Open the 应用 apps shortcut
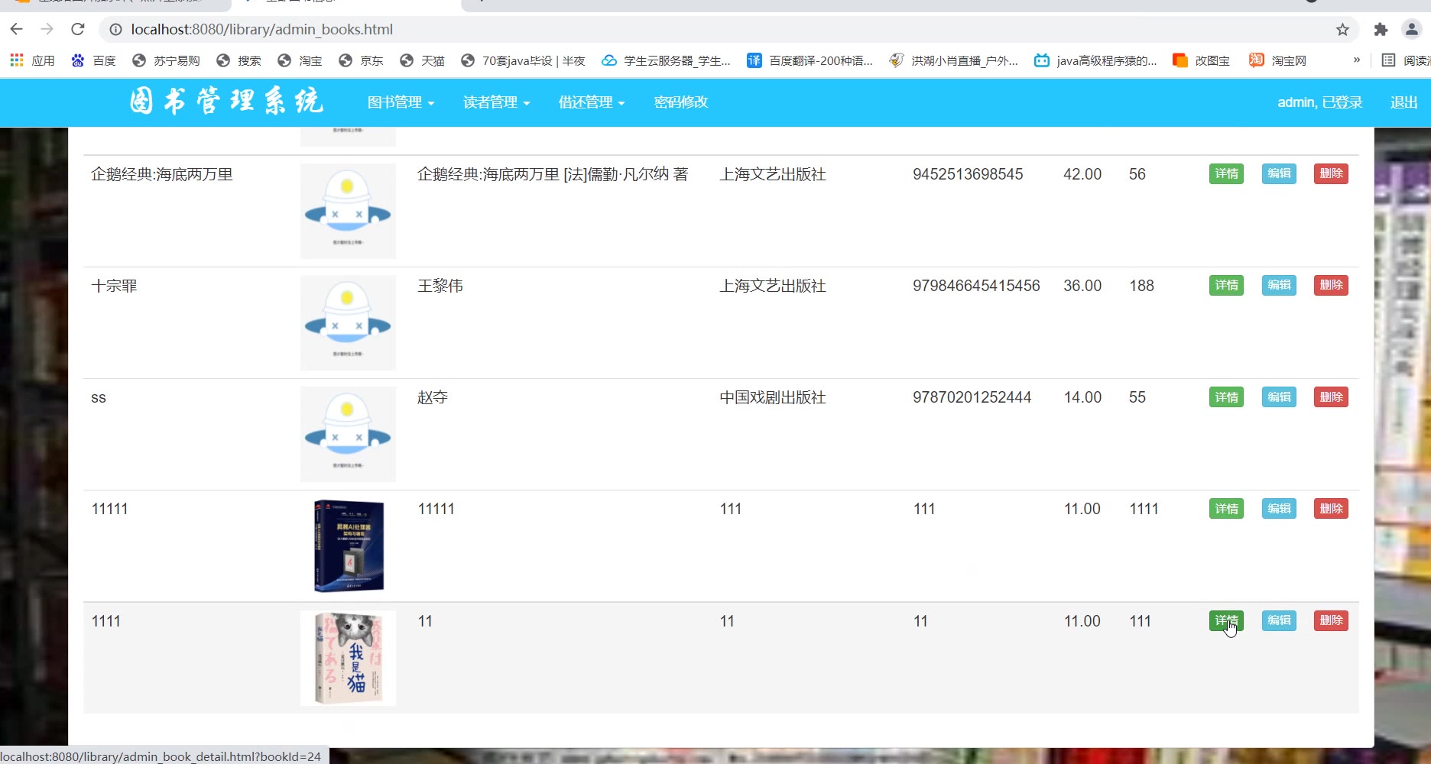 (x=32, y=60)
